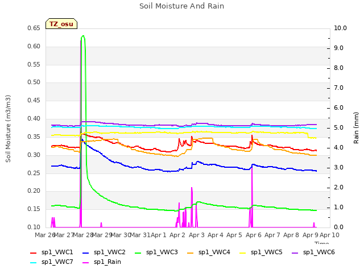This screenshot has height=273, width=364.
Task: Click the 5.0 rain axis value
Action: 339,128
